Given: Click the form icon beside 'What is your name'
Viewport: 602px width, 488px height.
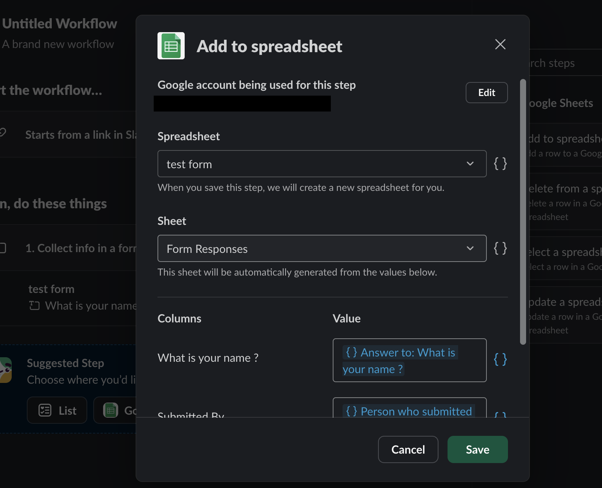Looking at the screenshot, I should pos(34,305).
